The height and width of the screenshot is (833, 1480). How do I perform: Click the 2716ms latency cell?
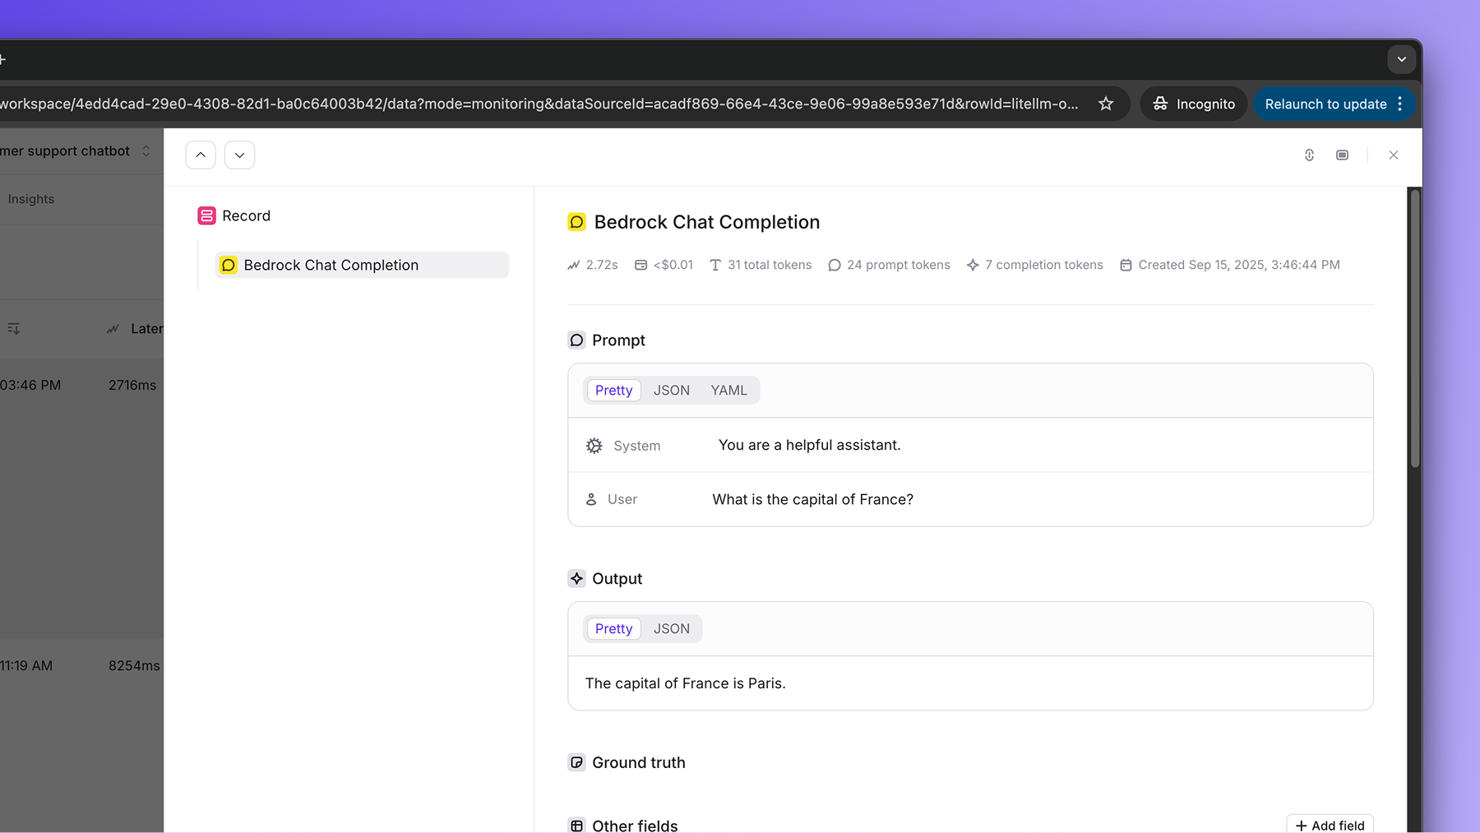pyautogui.click(x=132, y=385)
